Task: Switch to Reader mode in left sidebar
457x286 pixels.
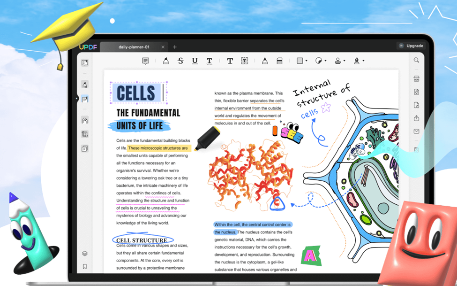Action: coord(85,62)
